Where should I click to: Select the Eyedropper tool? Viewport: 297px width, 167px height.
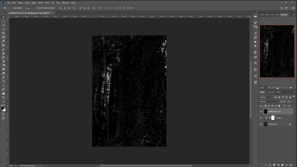tap(3, 41)
